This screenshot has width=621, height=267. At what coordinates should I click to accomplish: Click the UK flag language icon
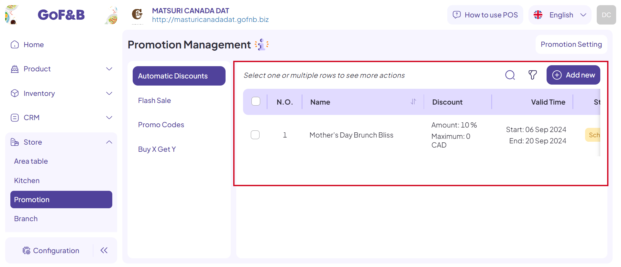[538, 15]
